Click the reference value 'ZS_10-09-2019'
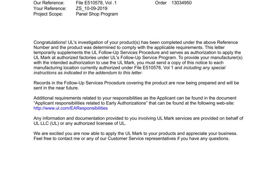The height and width of the screenshot is (173, 277). [x=92, y=8]
